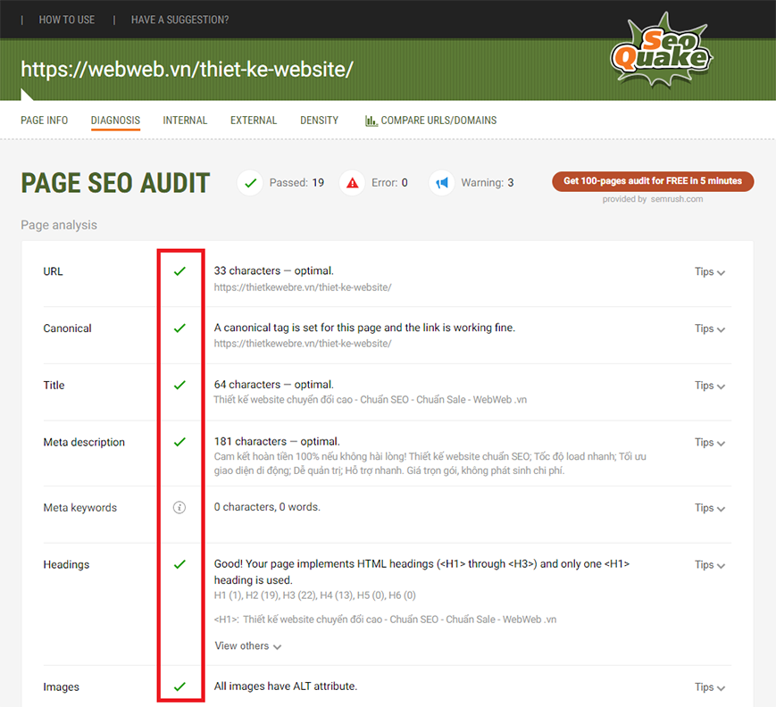Click the Headings row green checkmark
The height and width of the screenshot is (707, 776).
(x=179, y=565)
